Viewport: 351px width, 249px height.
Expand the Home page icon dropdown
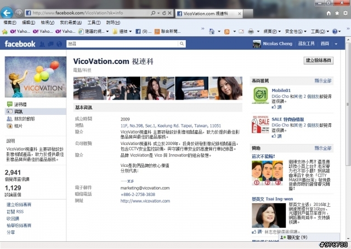pos(219,32)
